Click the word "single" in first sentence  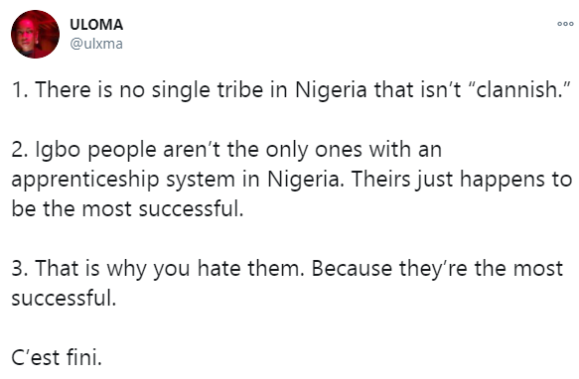tap(181, 90)
